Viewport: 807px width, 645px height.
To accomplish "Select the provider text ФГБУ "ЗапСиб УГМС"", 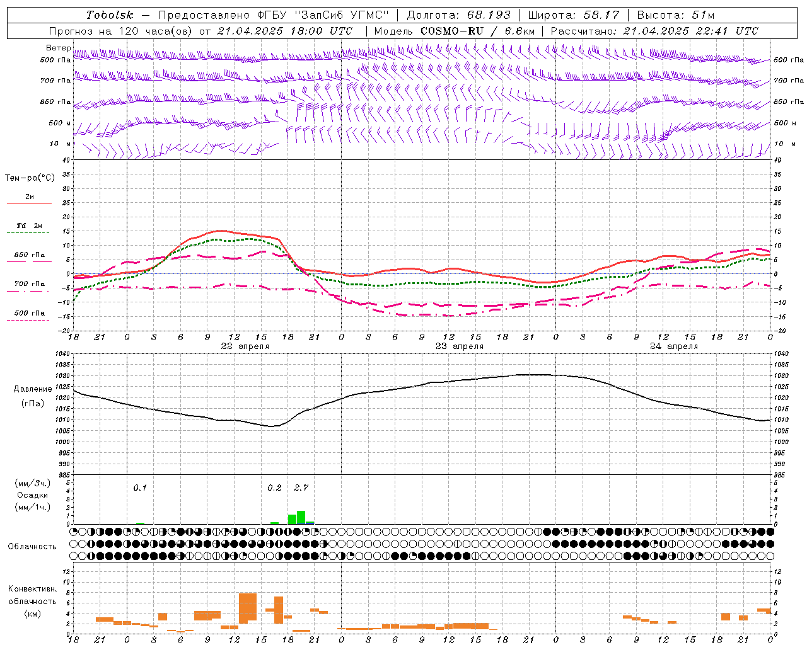I will pos(323,15).
